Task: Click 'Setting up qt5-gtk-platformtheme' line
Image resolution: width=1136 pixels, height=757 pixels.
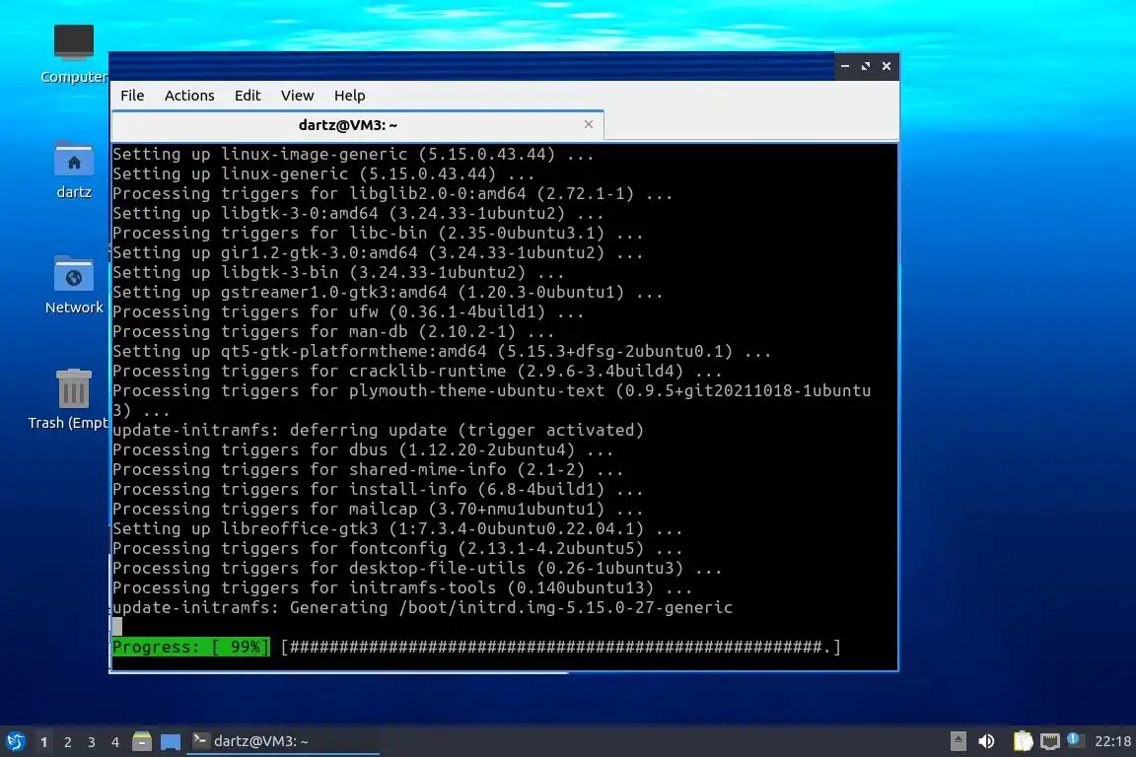Action: point(441,351)
